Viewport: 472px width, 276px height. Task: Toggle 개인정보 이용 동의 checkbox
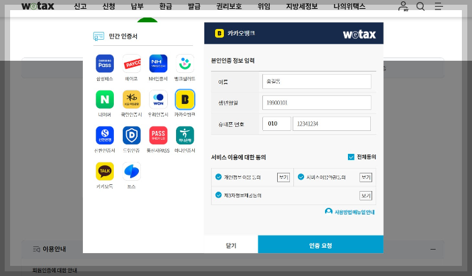coord(218,177)
